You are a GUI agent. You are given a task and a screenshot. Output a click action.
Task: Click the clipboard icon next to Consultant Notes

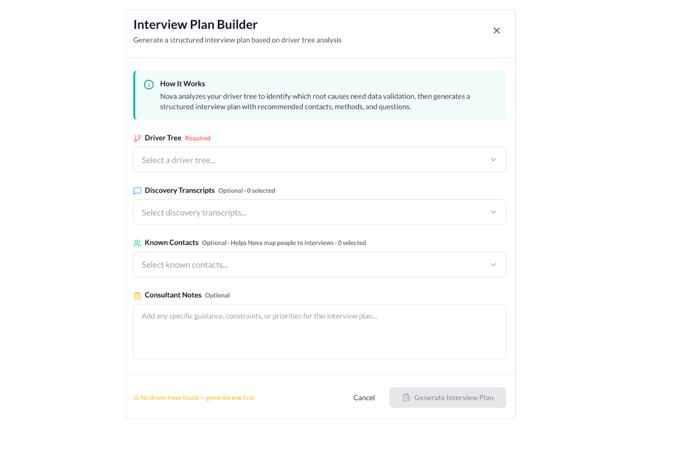(138, 295)
